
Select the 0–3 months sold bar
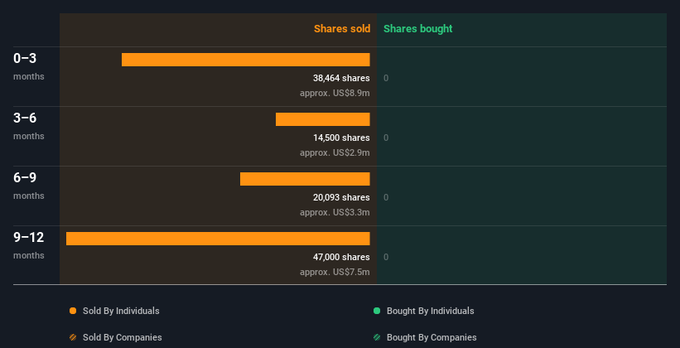pyautogui.click(x=245, y=60)
